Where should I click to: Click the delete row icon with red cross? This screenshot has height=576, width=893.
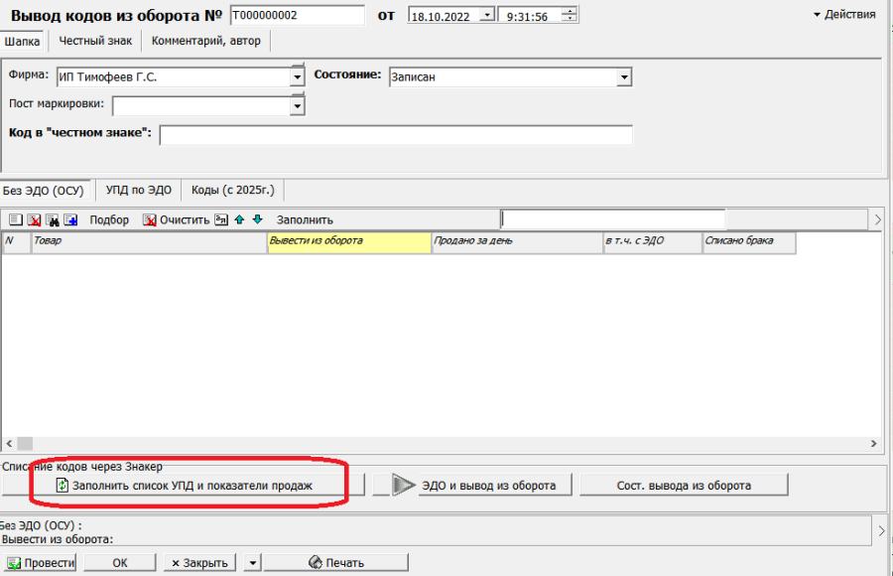[34, 219]
